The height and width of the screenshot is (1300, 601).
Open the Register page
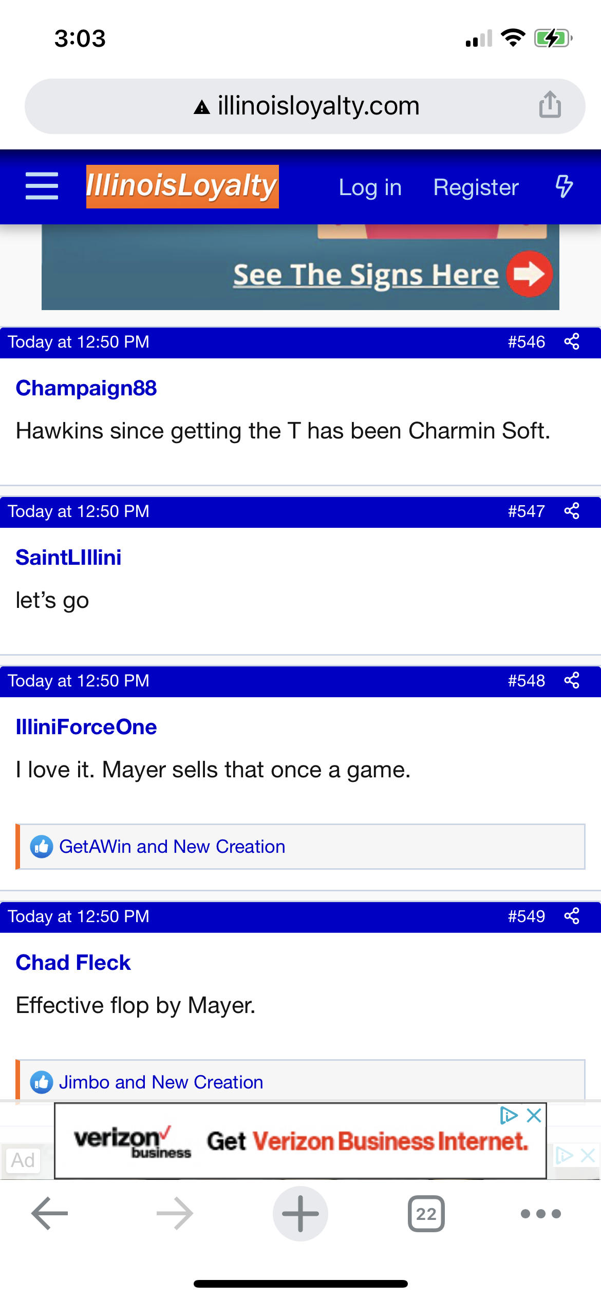[x=476, y=187]
